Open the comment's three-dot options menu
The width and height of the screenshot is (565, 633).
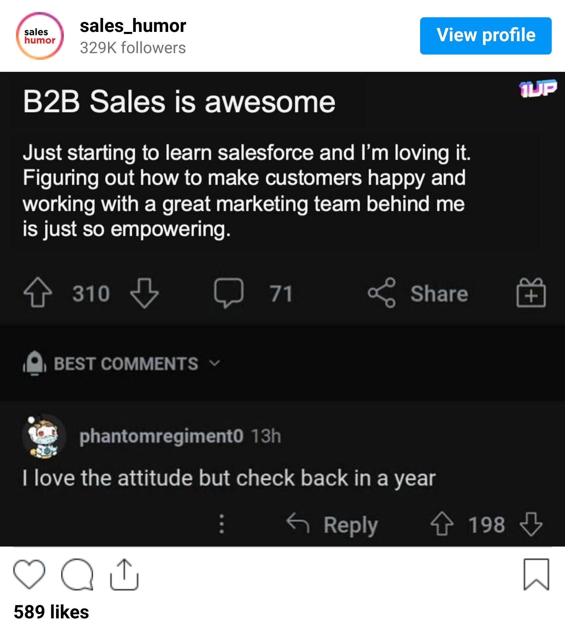coord(222,524)
